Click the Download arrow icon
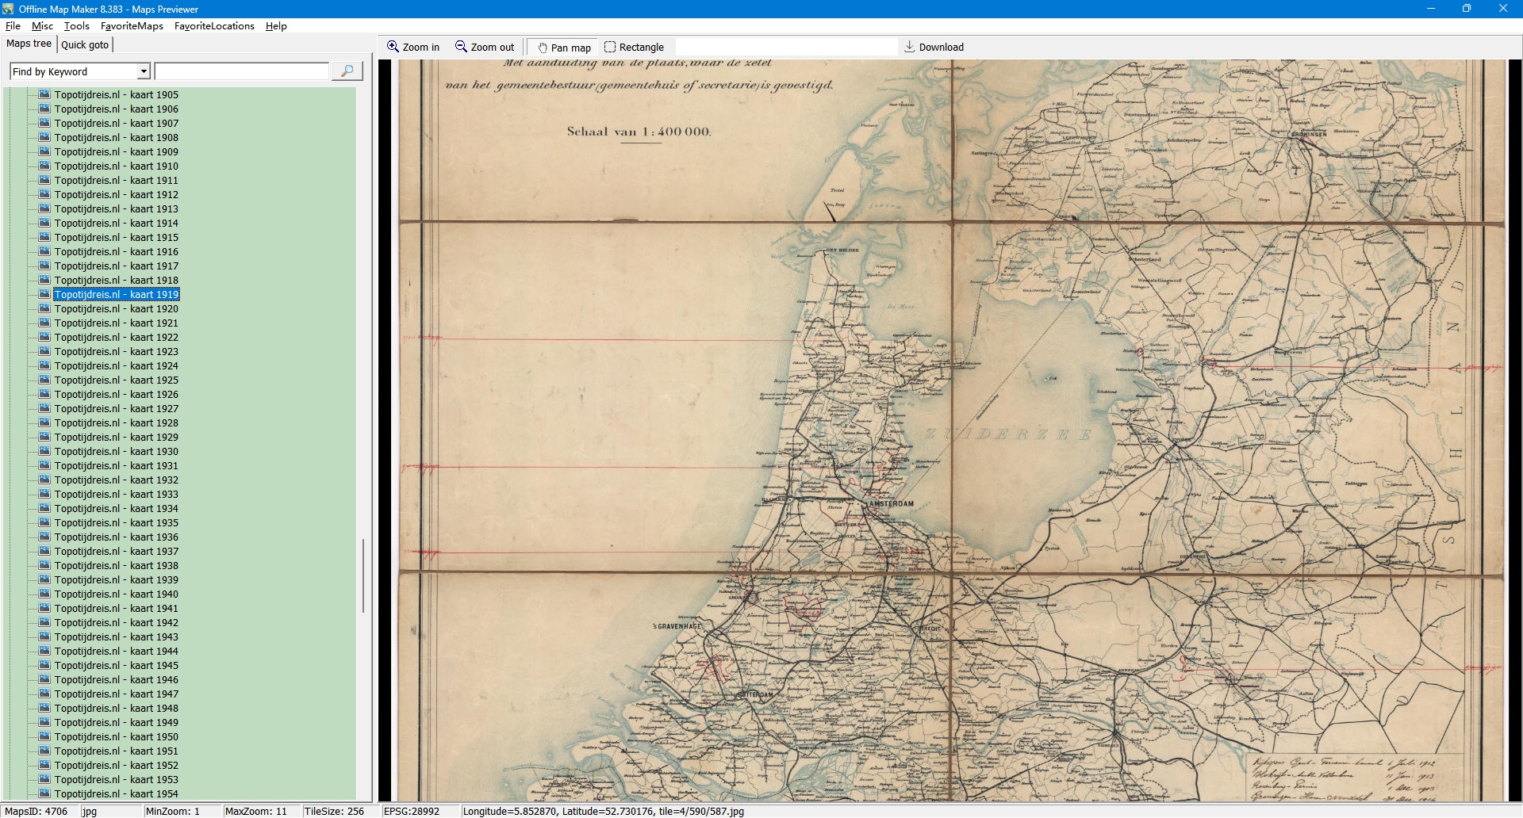 click(x=910, y=47)
